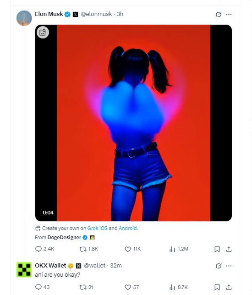Repost Elon Musk's post with 1.8K reposts
252x295 pixels.
tap(88, 249)
